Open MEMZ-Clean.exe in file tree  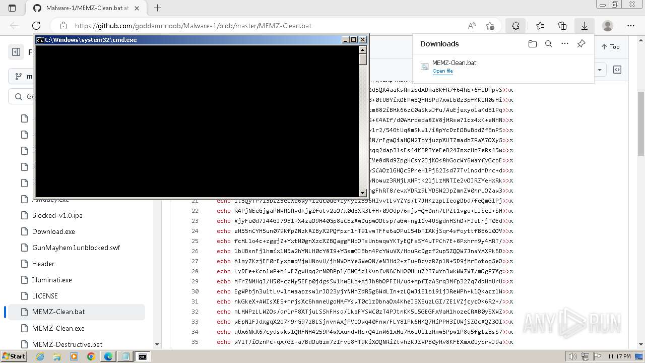click(x=58, y=328)
